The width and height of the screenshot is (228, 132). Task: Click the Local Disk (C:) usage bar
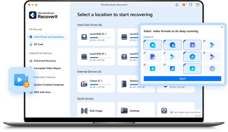click(100, 38)
